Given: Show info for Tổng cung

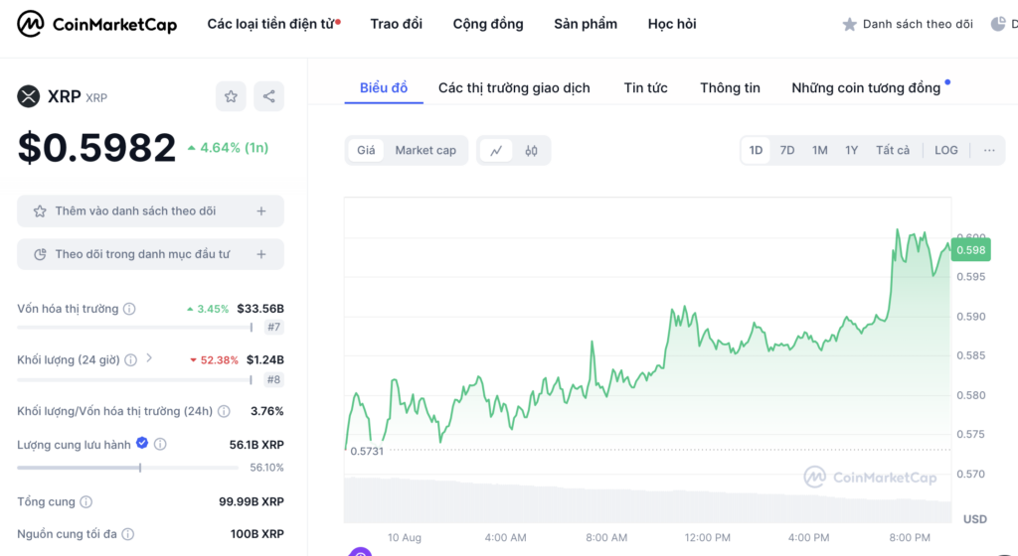Looking at the screenshot, I should (x=85, y=501).
